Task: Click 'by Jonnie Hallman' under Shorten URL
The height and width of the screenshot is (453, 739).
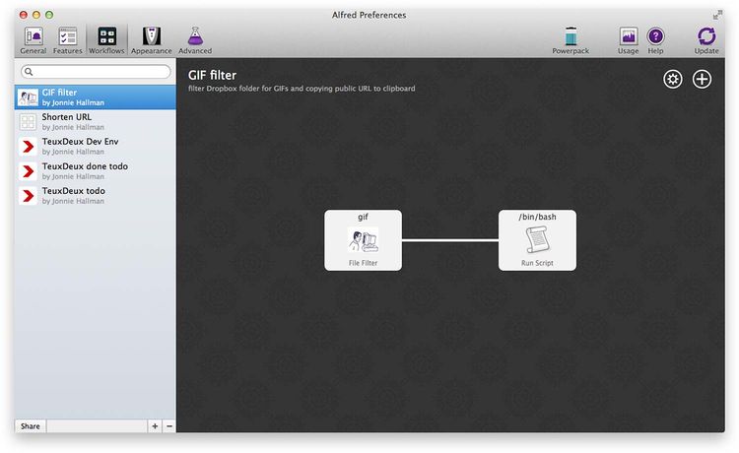Action: pyautogui.click(x=73, y=127)
